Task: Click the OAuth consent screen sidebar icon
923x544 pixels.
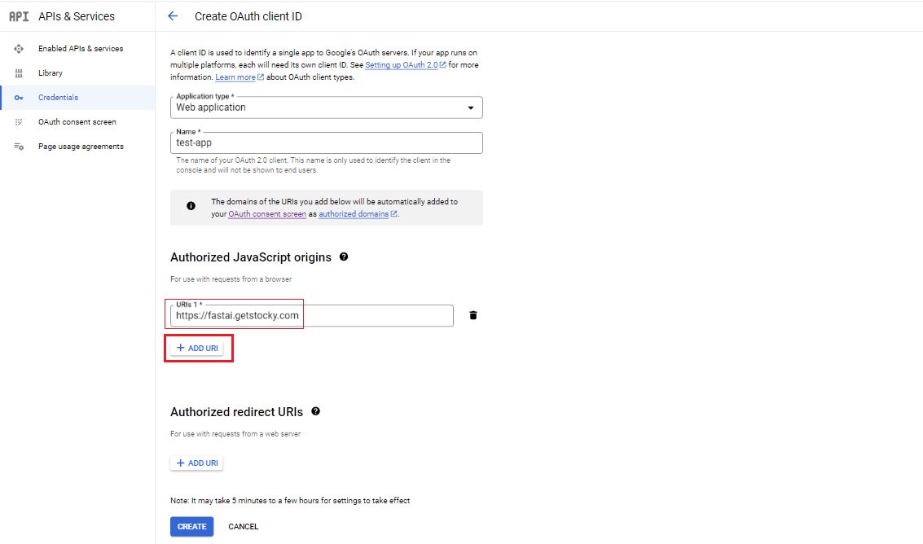Action: [x=19, y=122]
